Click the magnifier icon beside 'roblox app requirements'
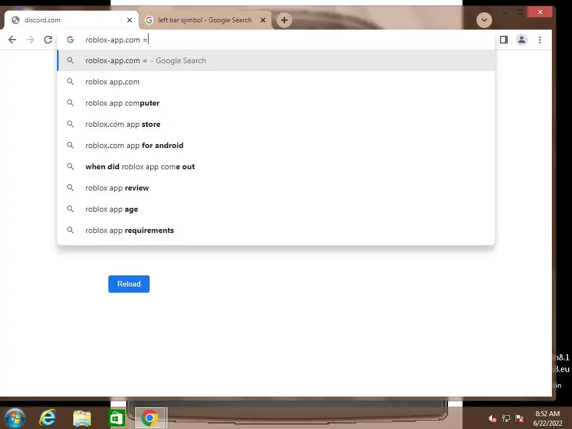 (x=70, y=230)
